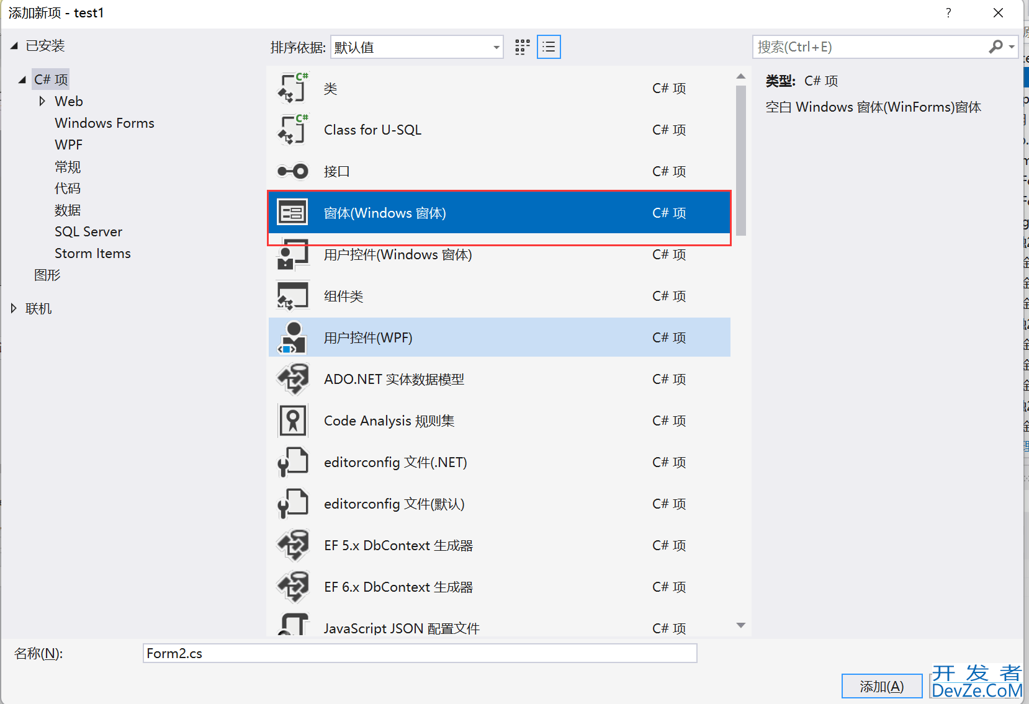Click the 搜索(Ctrl+E) search box
This screenshot has height=704, width=1029.
coord(870,47)
